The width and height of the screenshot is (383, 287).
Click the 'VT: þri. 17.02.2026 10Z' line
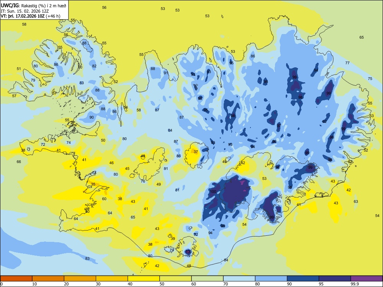[30, 16]
